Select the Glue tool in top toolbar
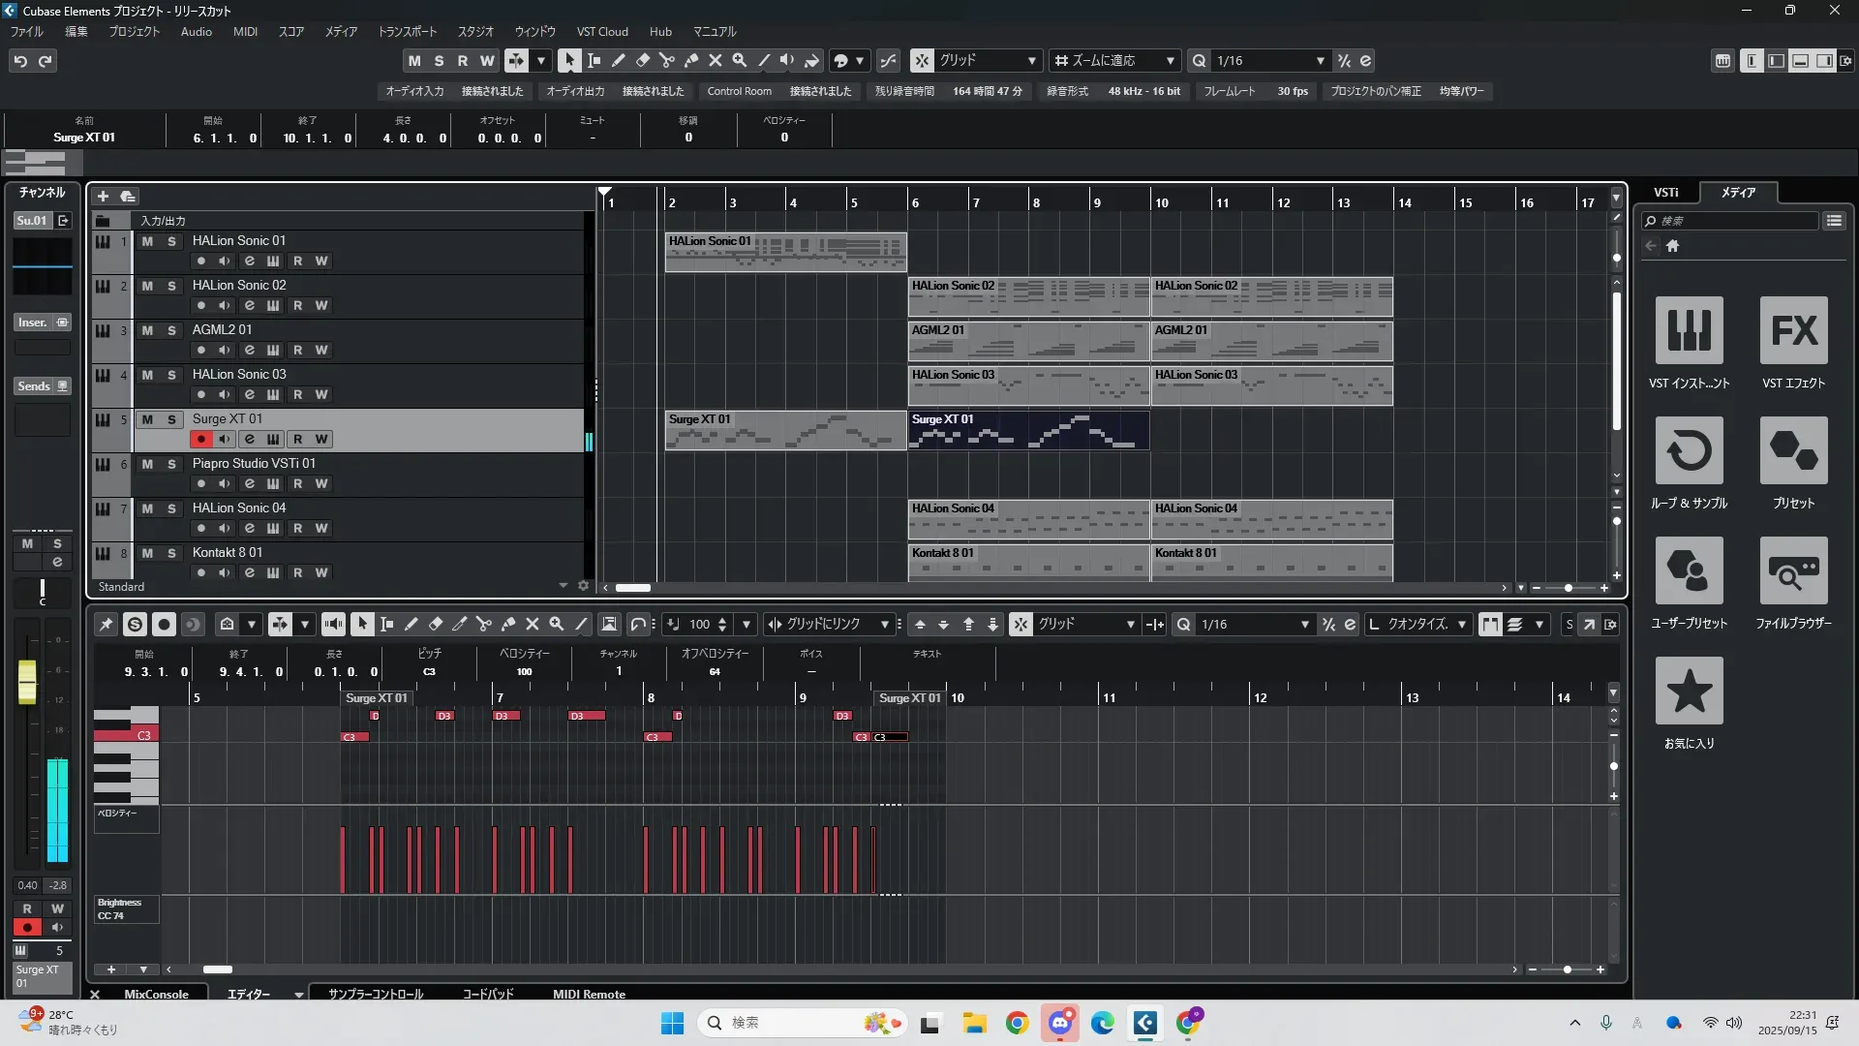The width and height of the screenshot is (1859, 1046). (691, 60)
